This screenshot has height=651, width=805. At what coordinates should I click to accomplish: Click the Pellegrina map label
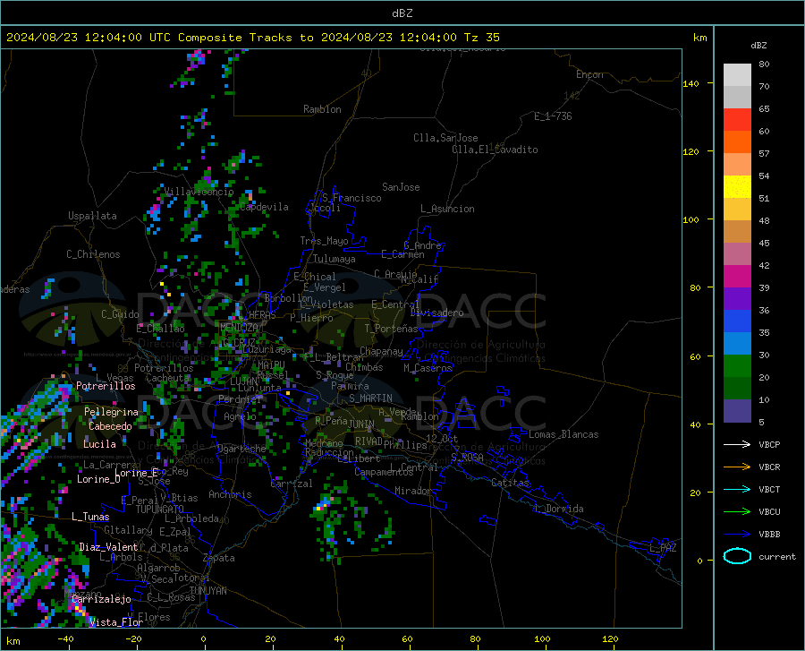click(x=111, y=412)
